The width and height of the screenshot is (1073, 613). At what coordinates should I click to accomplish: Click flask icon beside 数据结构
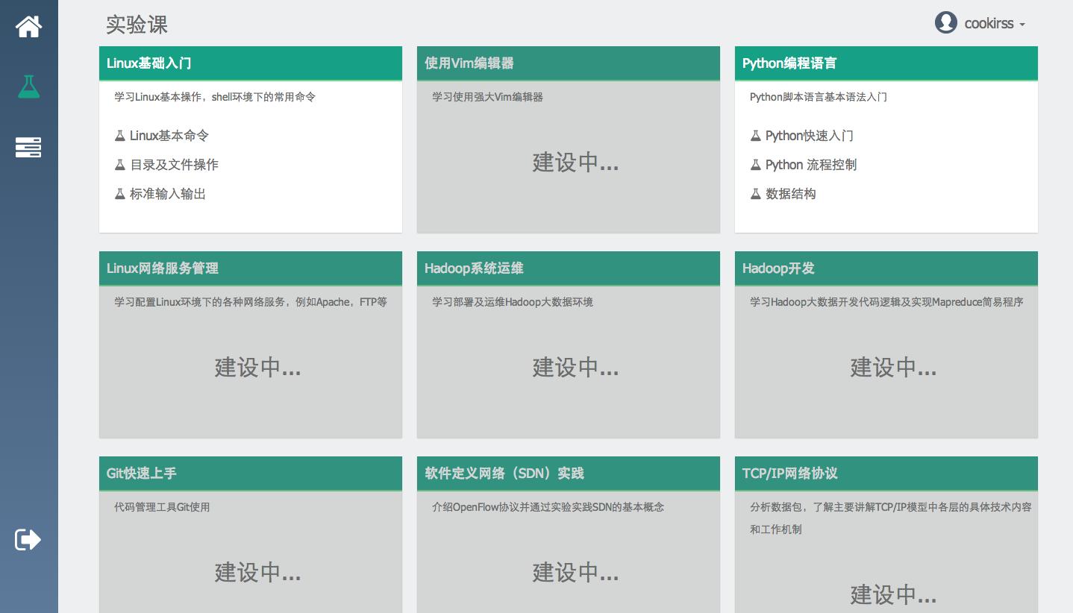[755, 194]
